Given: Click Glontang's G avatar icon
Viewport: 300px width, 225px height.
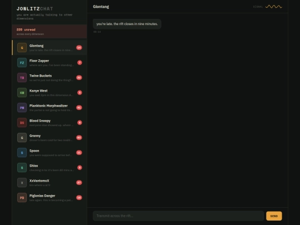Looking at the screenshot, I should [x=22, y=48].
